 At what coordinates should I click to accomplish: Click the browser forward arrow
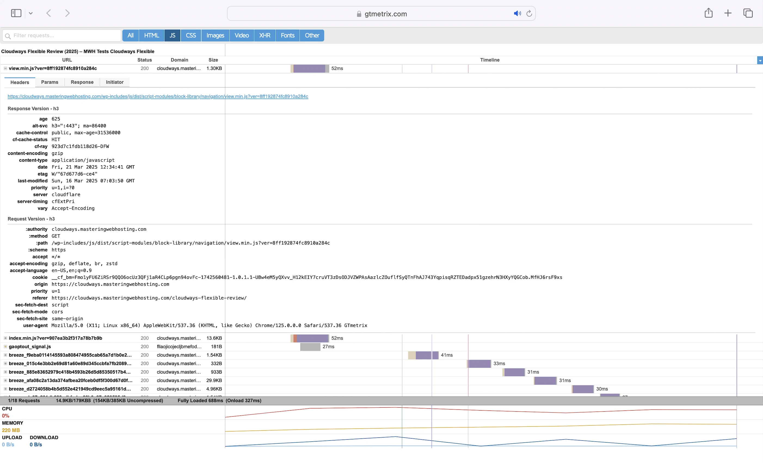click(x=67, y=13)
